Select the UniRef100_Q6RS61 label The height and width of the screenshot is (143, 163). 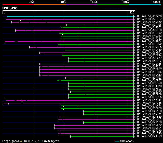[x=149, y=67]
